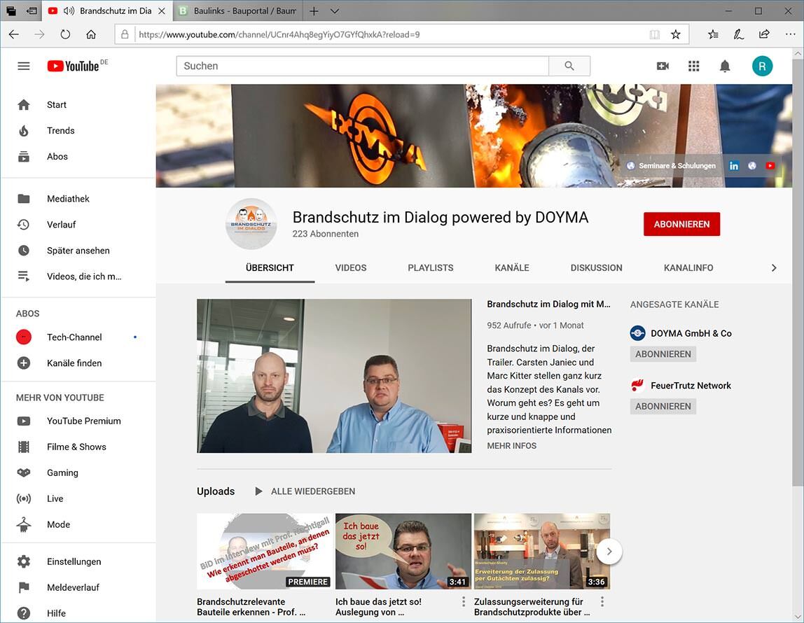Expand channel tabs right chevron

(x=774, y=267)
